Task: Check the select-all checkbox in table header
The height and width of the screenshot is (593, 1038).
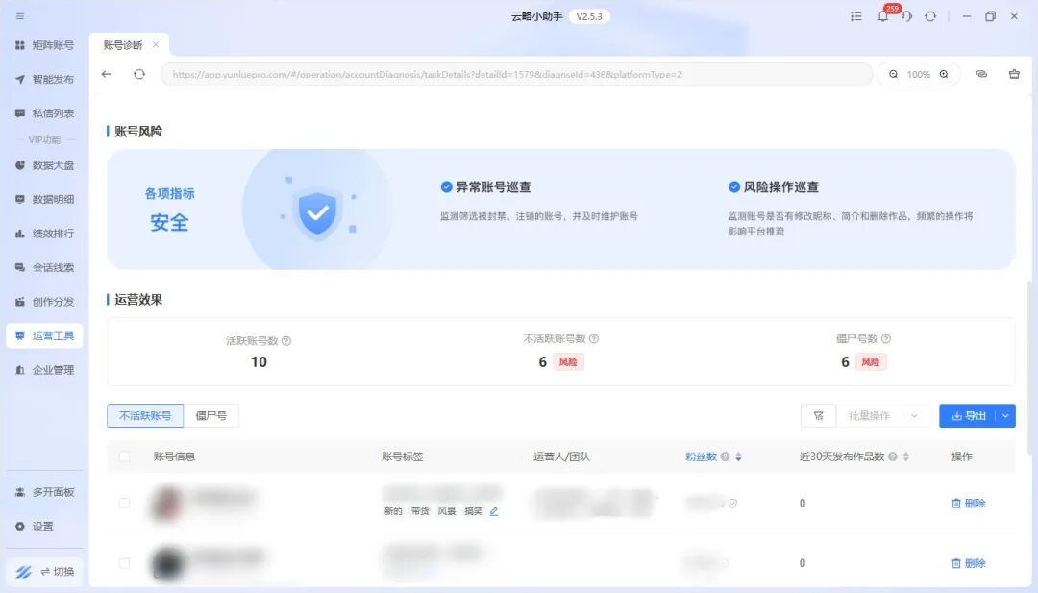Action: [x=124, y=457]
